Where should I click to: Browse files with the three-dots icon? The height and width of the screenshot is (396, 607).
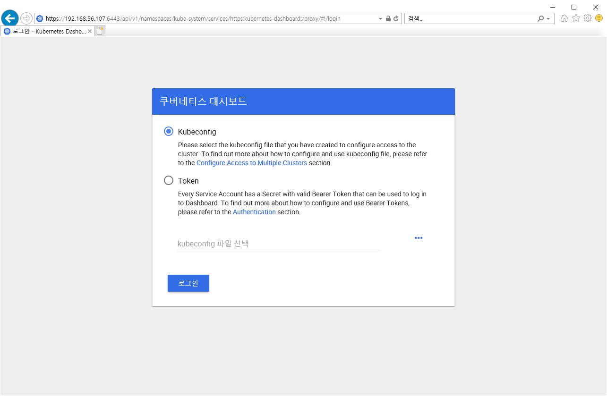tap(419, 238)
